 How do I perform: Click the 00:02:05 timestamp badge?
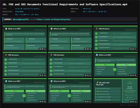(x=133, y=75)
